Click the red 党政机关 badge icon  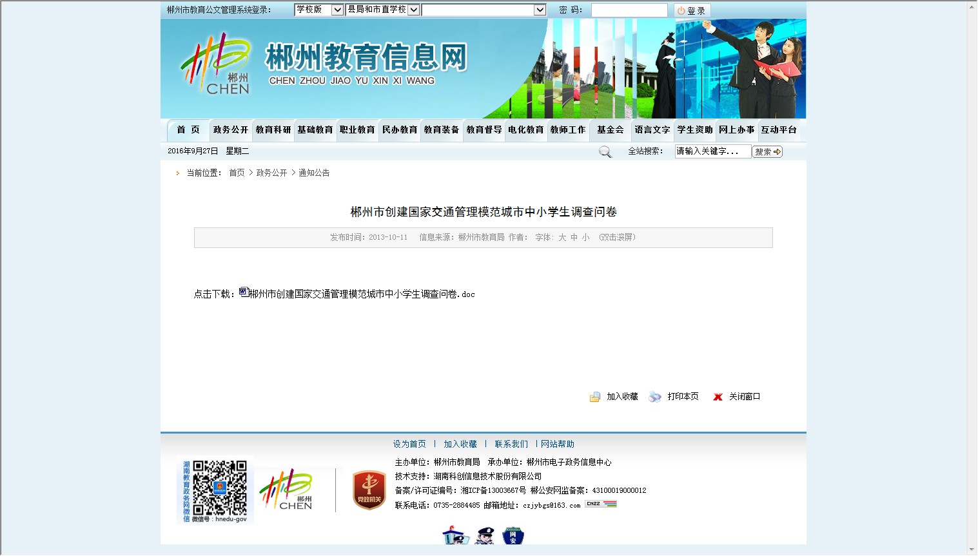pyautogui.click(x=369, y=490)
